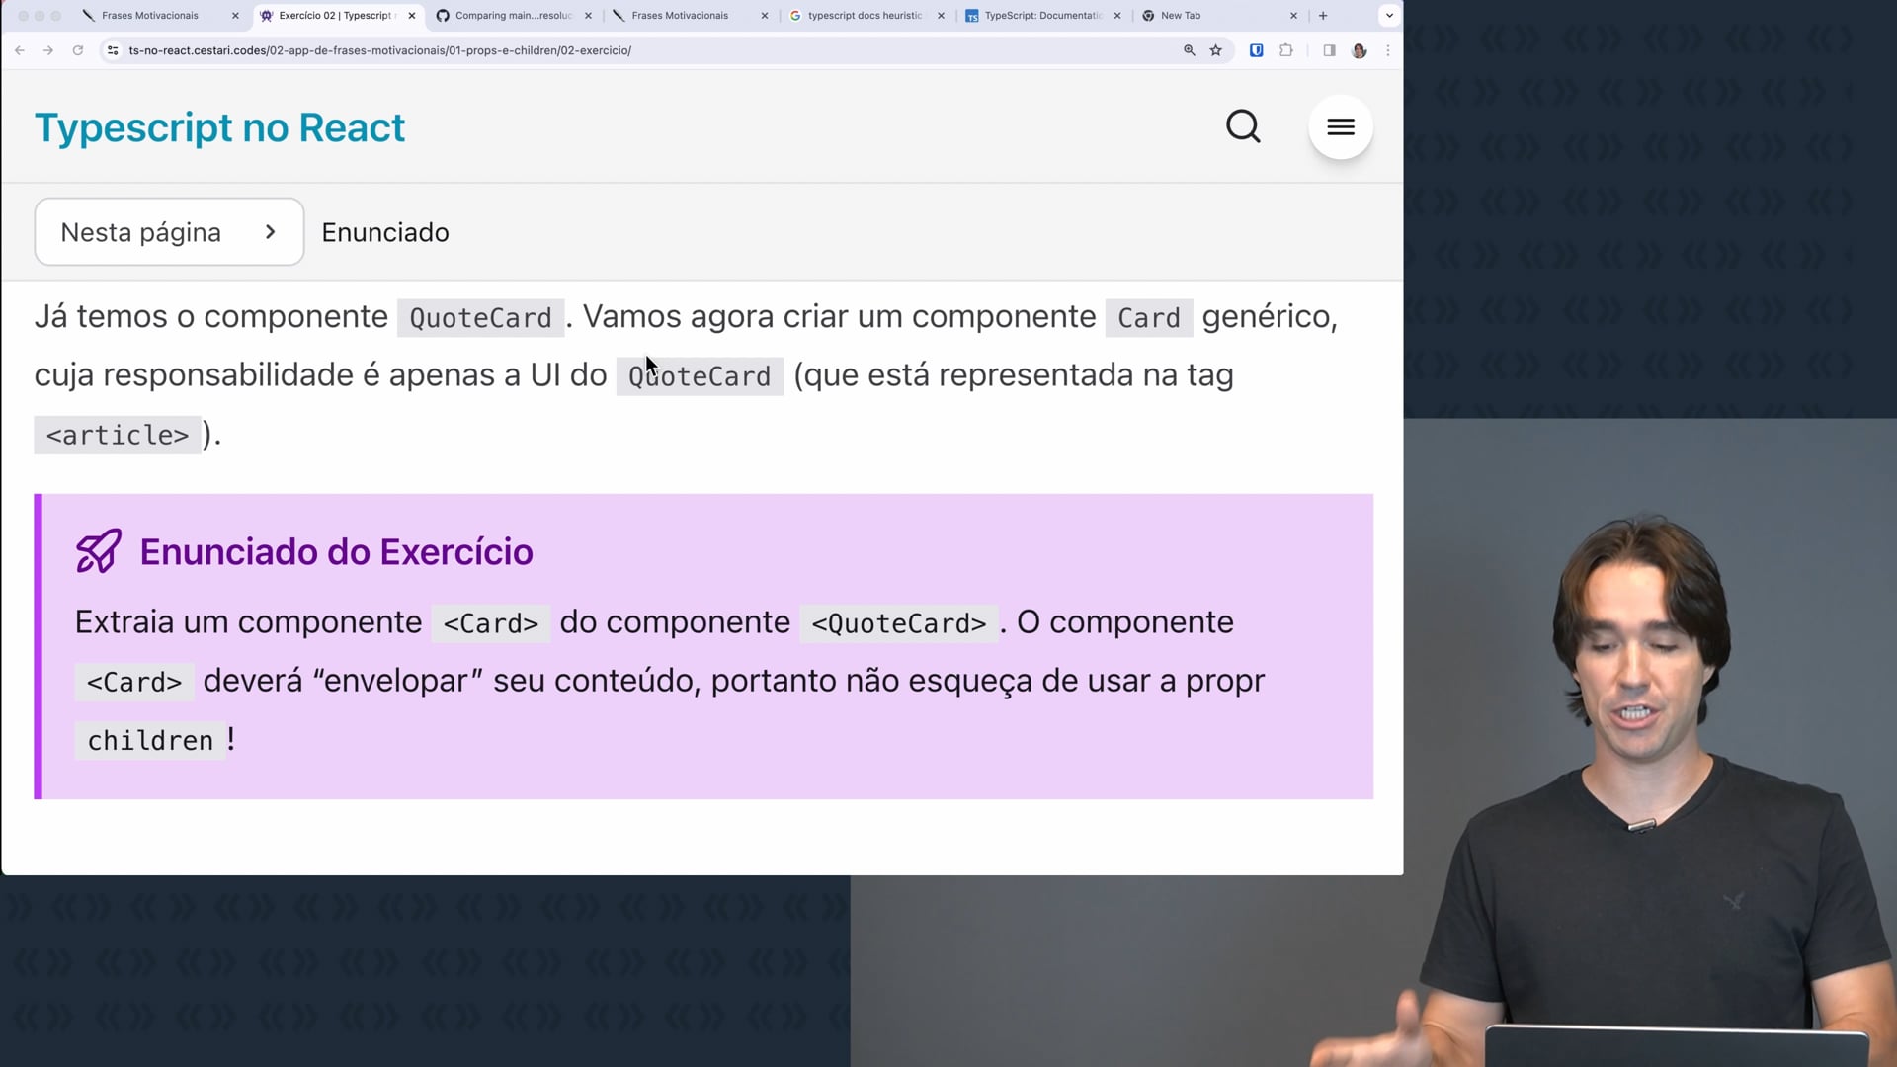Switch to typescript docs heuristic Google tab
The image size is (1897, 1067).
click(864, 16)
